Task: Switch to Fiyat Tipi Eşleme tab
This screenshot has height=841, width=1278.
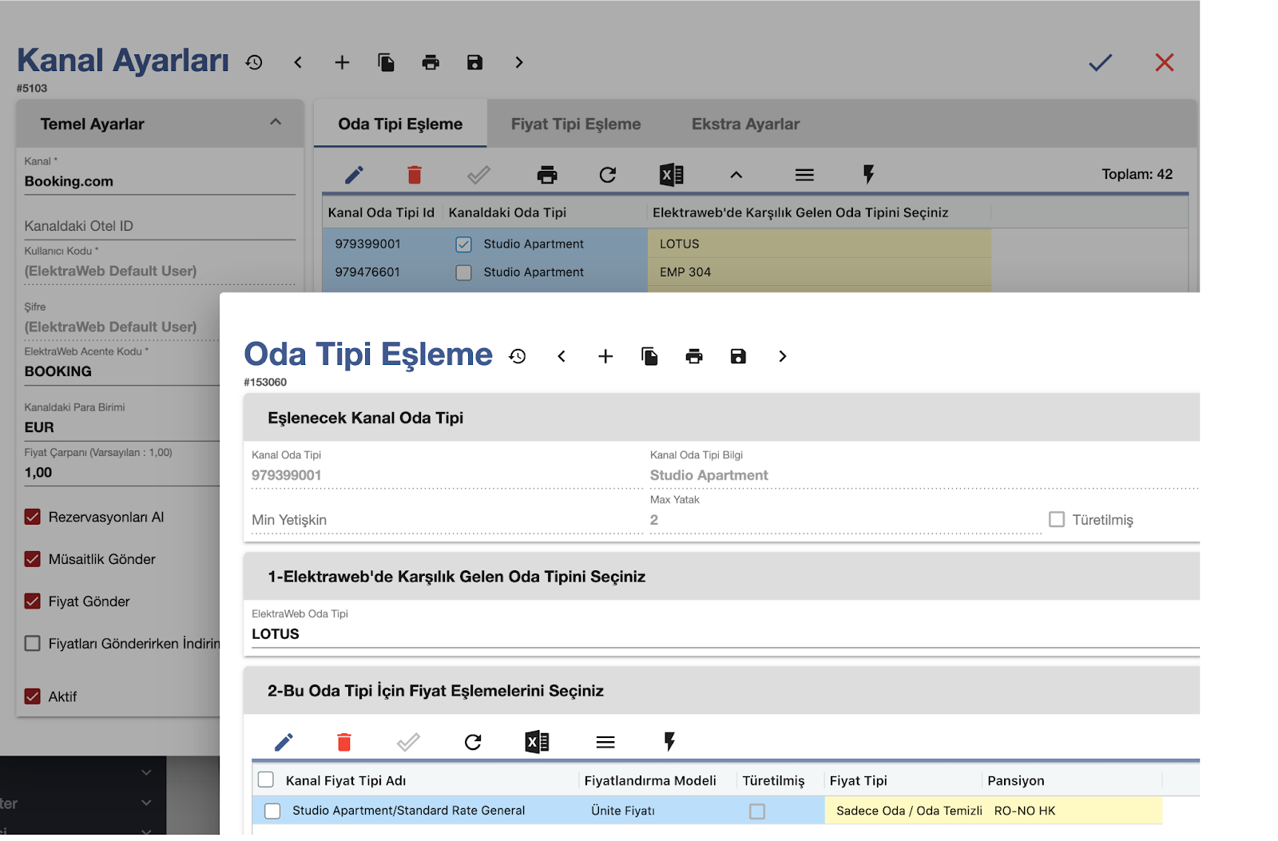Action: click(x=575, y=124)
